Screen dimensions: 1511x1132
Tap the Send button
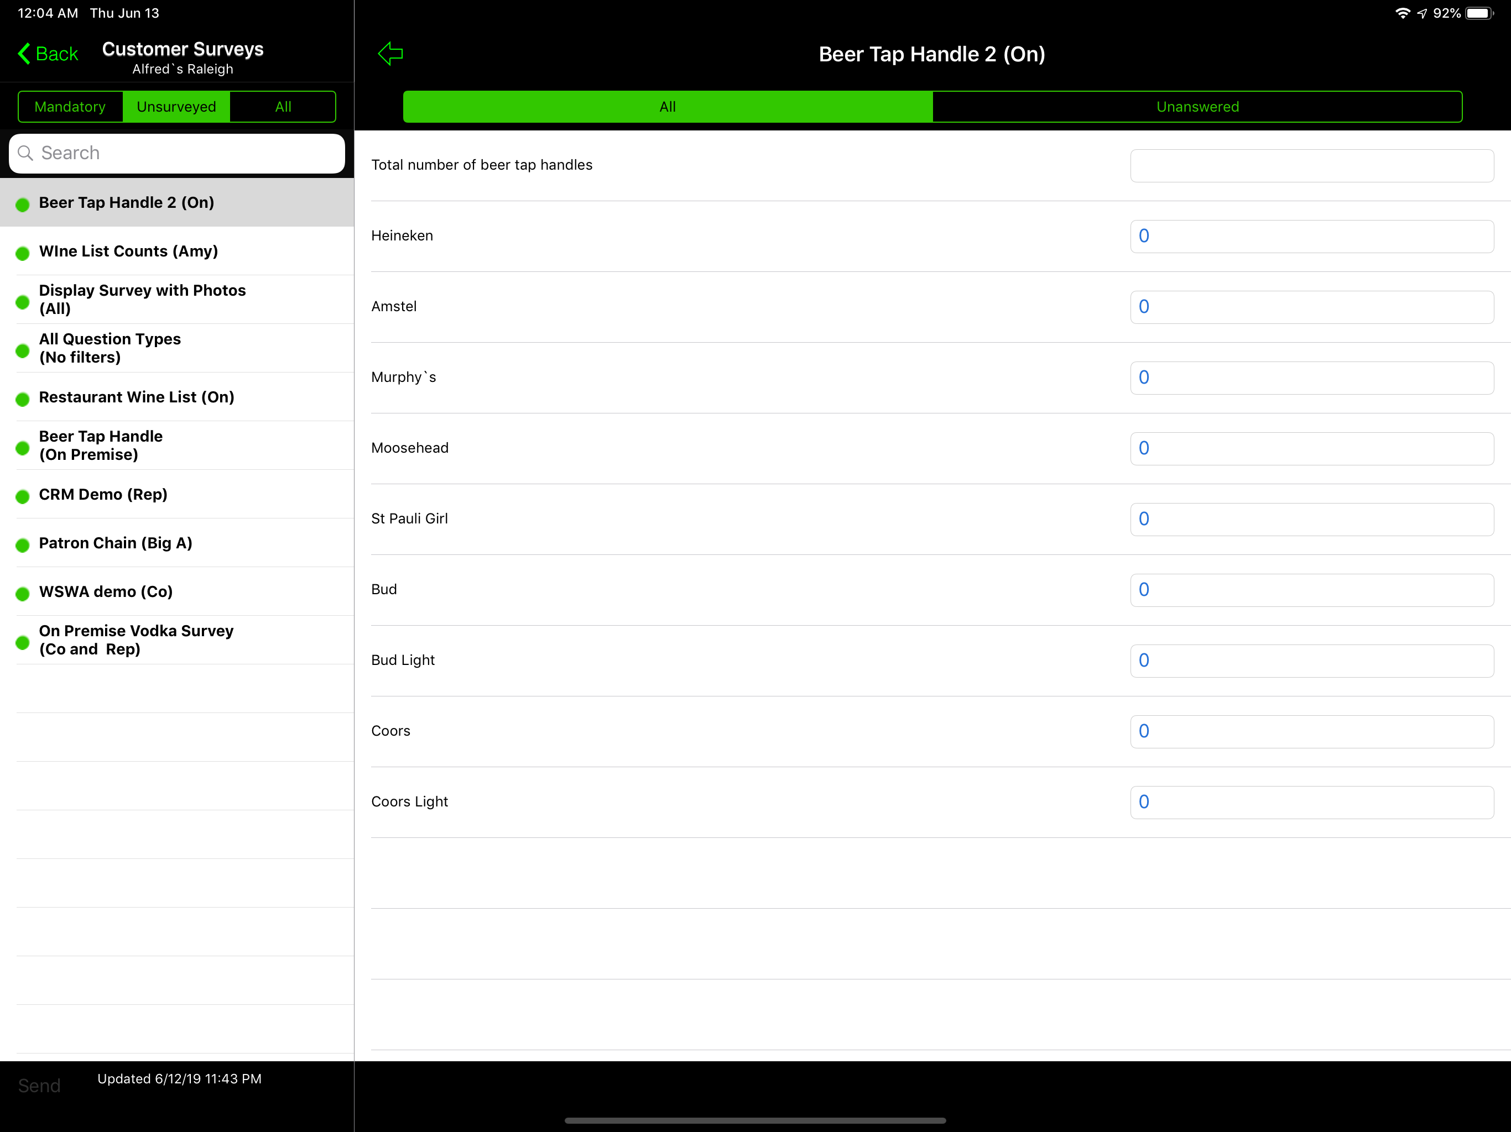click(x=39, y=1086)
